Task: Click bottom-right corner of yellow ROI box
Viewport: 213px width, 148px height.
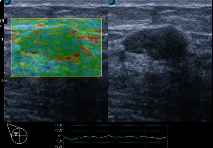Action: (x=102, y=76)
